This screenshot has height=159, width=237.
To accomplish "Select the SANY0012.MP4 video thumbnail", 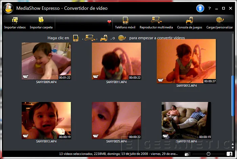I will [x=186, y=61].
